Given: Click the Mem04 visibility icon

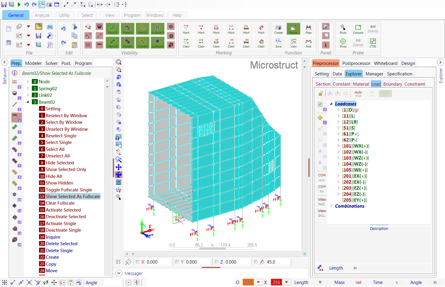Looking at the screenshot, I should coord(113,43).
